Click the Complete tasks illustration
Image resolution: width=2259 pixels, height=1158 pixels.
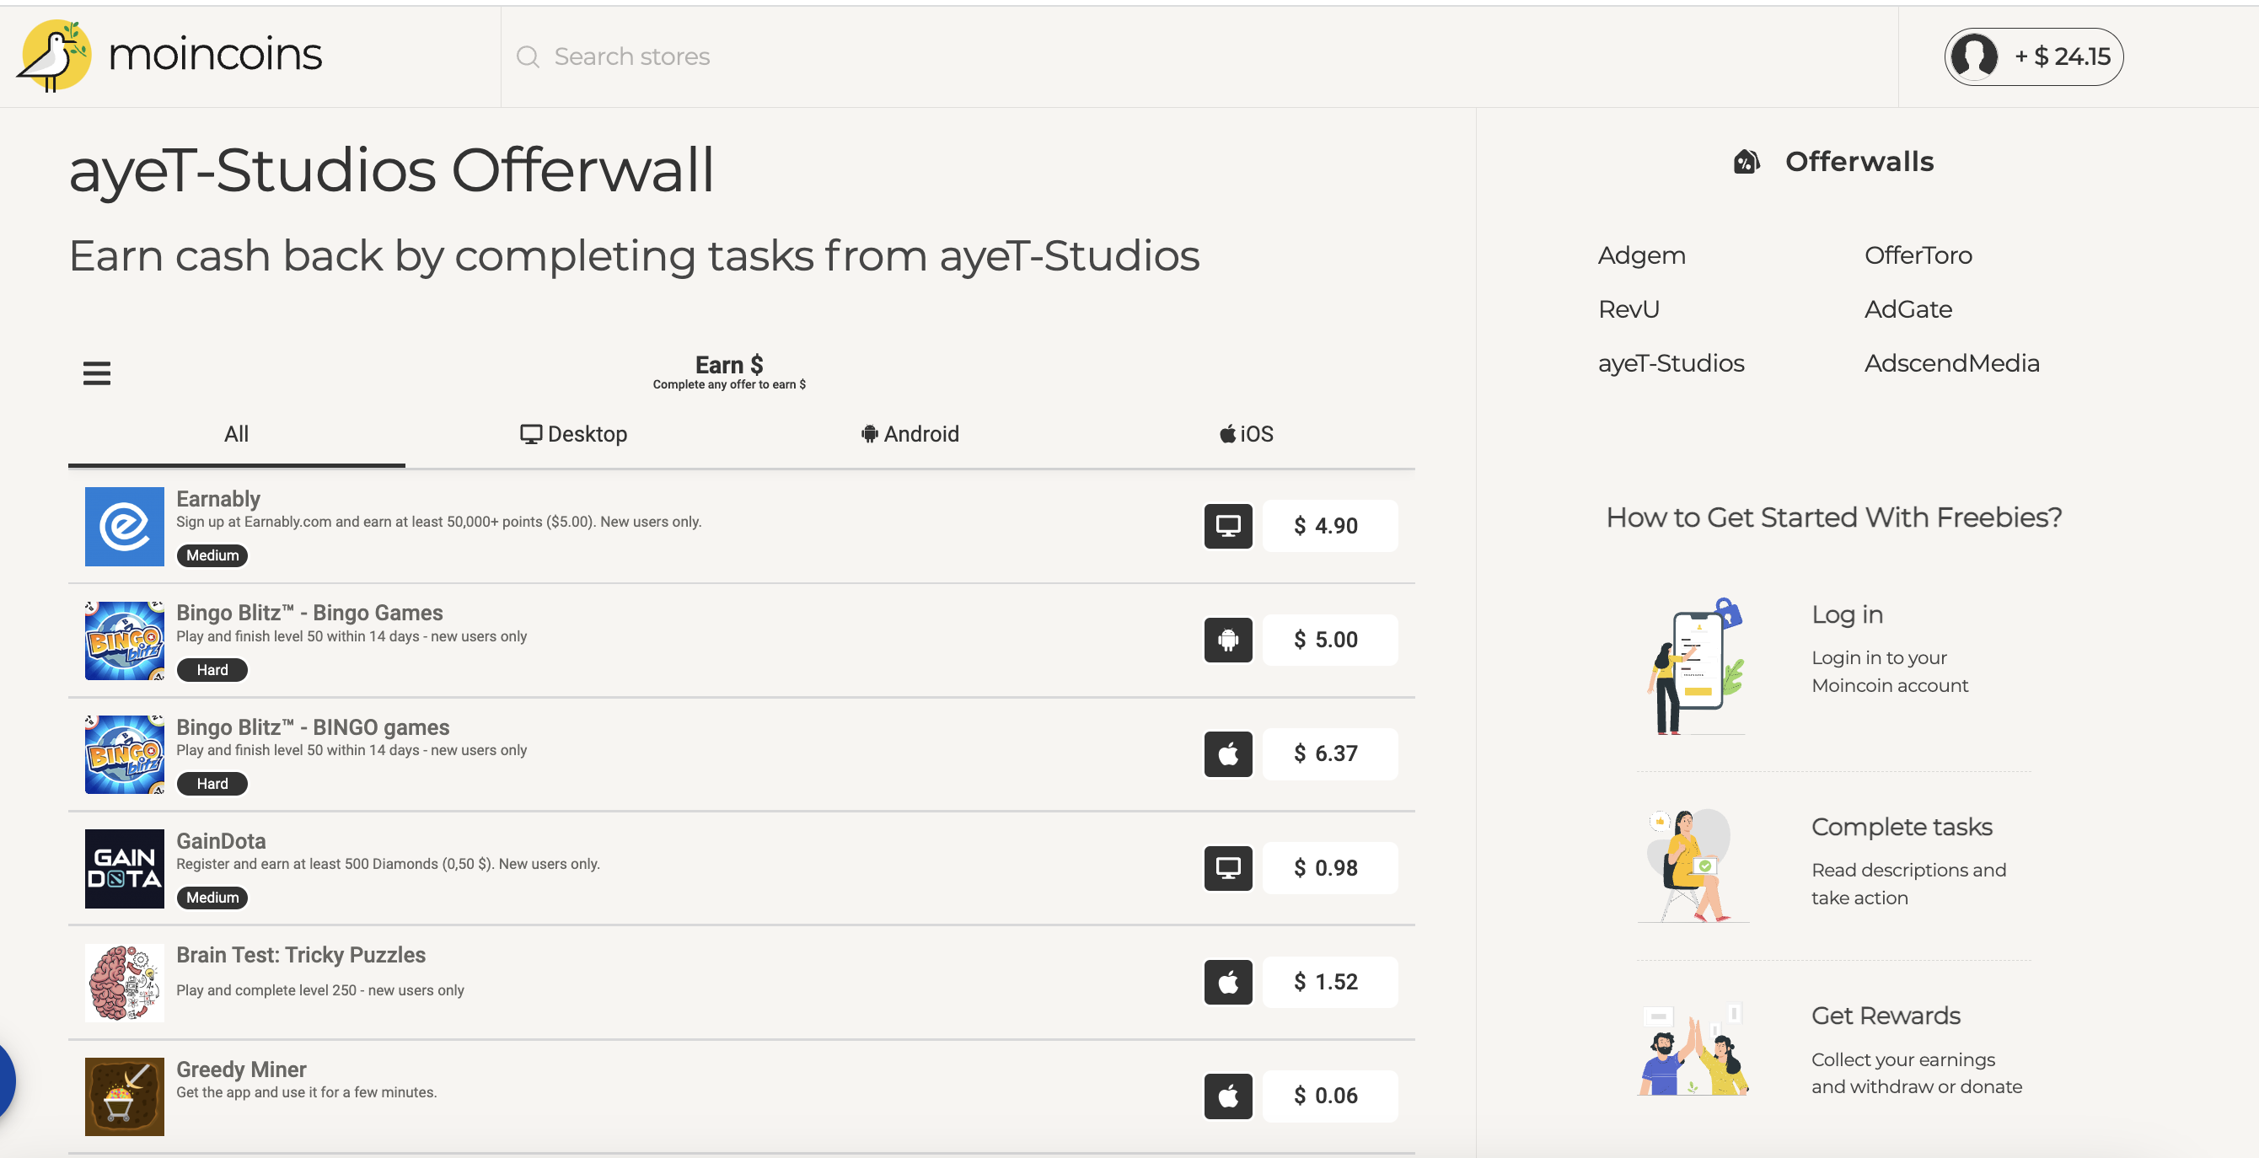point(1694,866)
